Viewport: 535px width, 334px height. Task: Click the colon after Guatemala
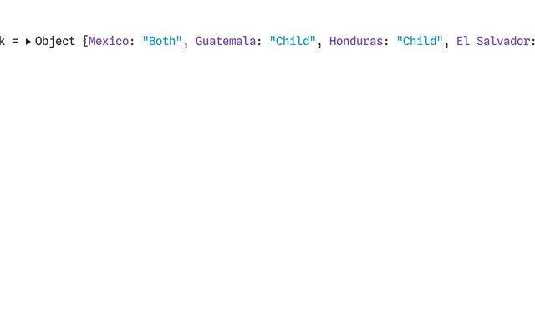tap(259, 42)
